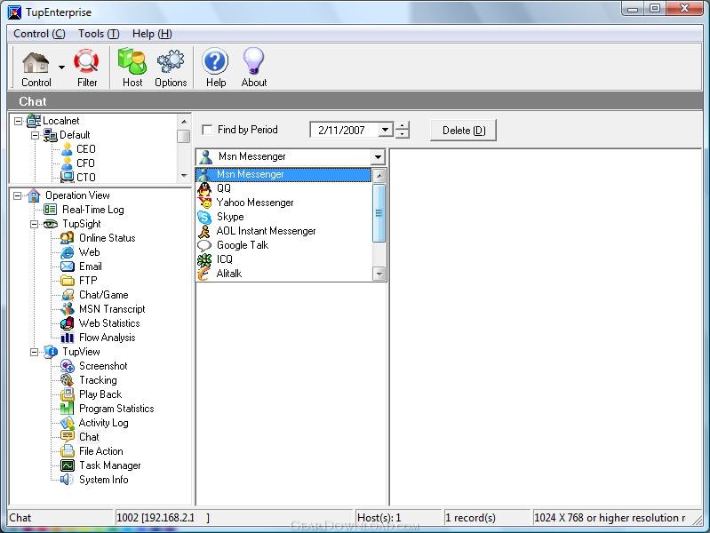
Task: Open the Host toolbar icon
Action: pyautogui.click(x=132, y=68)
